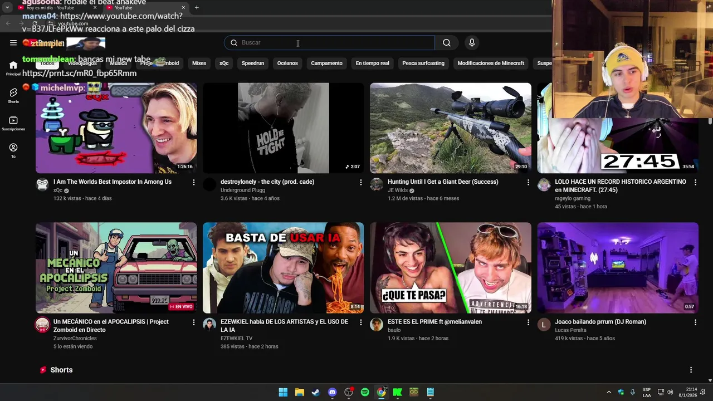Open Spotify from the taskbar

click(x=365, y=392)
